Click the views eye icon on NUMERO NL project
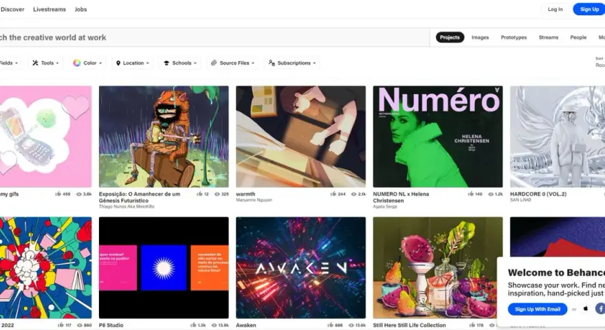The height and width of the screenshot is (330, 605). point(491,194)
